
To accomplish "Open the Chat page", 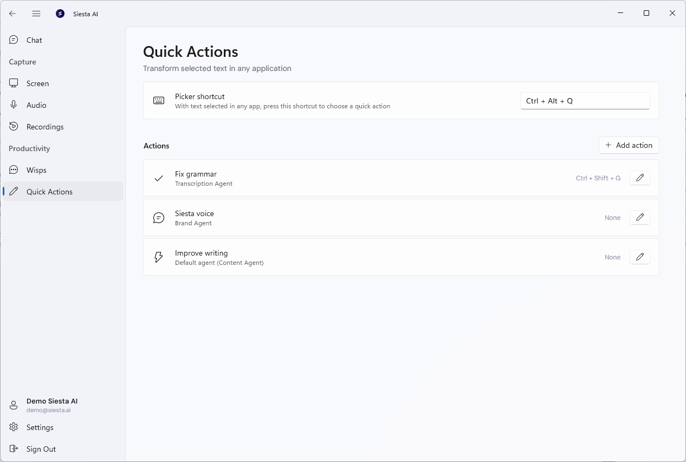I will click(x=63, y=40).
